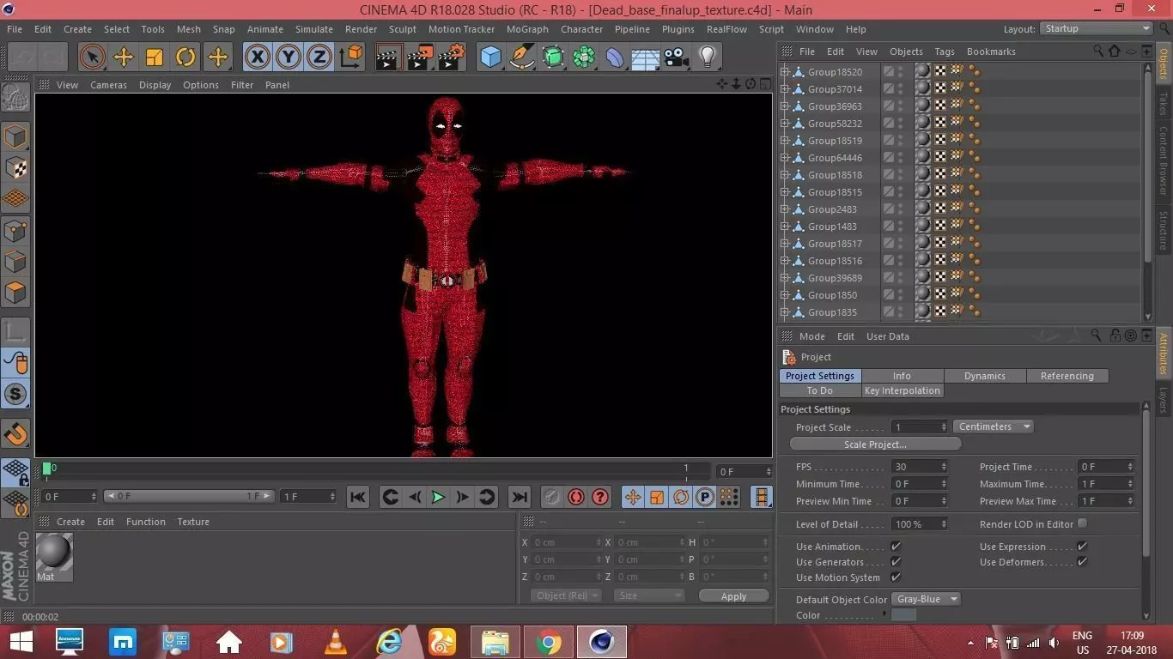Open the Size coordinate dropdown
The width and height of the screenshot is (1173, 659).
tap(648, 596)
